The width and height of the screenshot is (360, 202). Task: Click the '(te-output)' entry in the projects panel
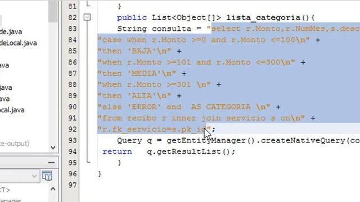[x=15, y=144]
